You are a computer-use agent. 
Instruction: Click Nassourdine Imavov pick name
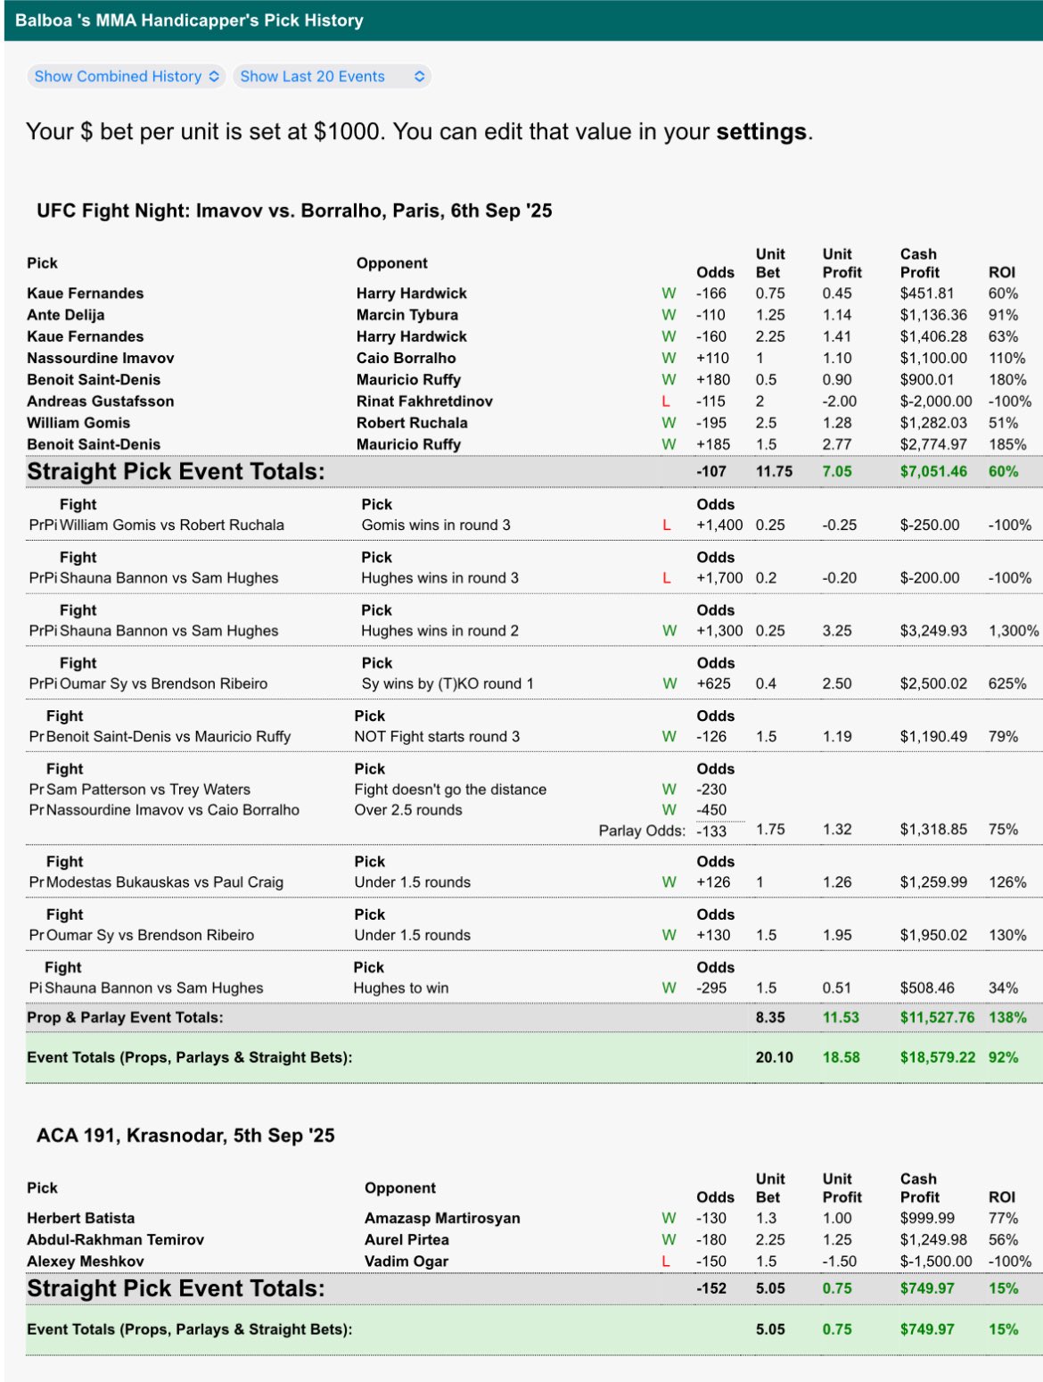coord(100,358)
